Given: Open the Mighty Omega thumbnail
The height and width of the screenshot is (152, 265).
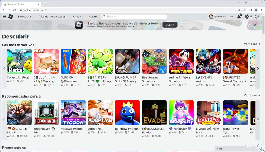Looking at the screenshot, I should point(127,61).
